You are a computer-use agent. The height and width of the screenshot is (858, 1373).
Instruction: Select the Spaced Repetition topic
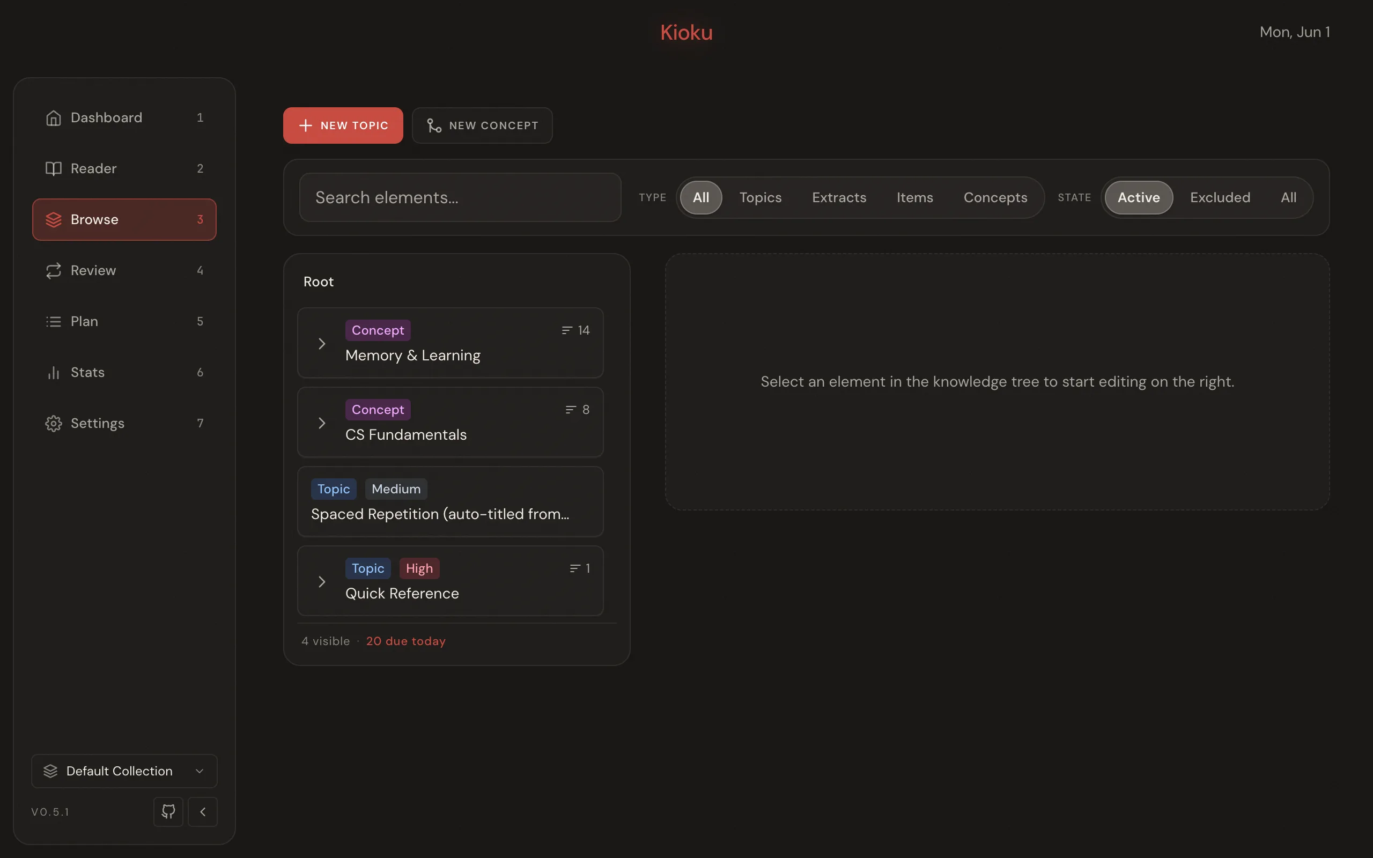tap(451, 501)
